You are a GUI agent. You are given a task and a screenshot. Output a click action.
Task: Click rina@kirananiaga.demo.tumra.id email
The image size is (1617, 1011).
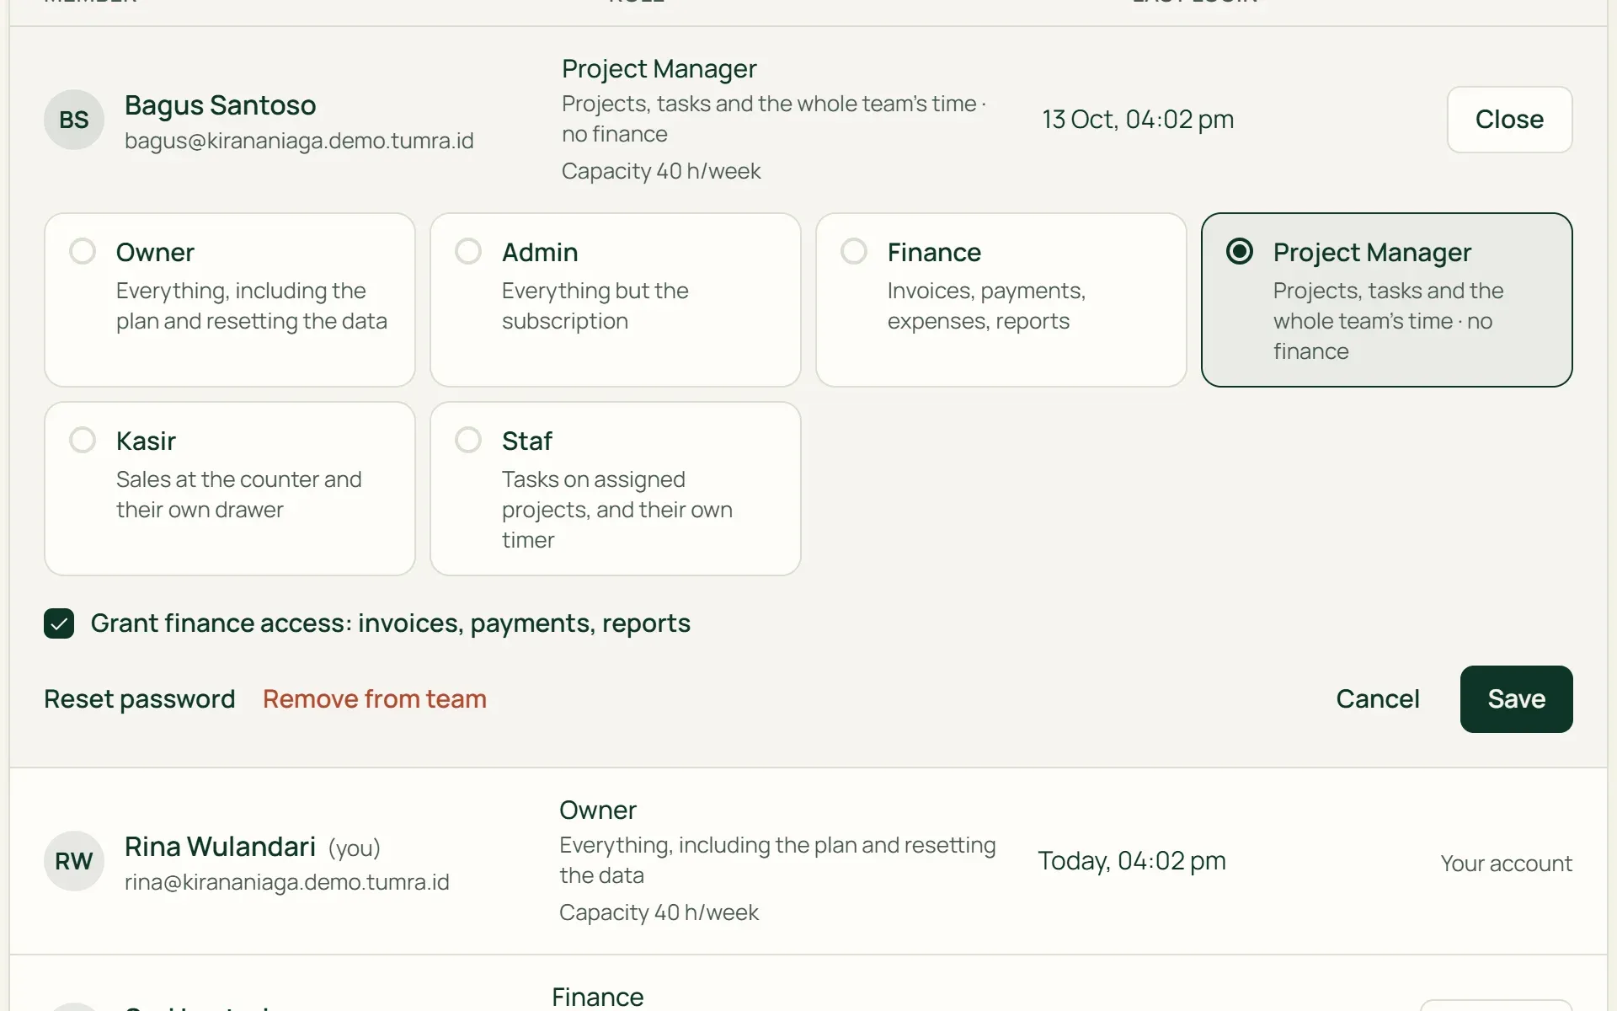click(287, 882)
